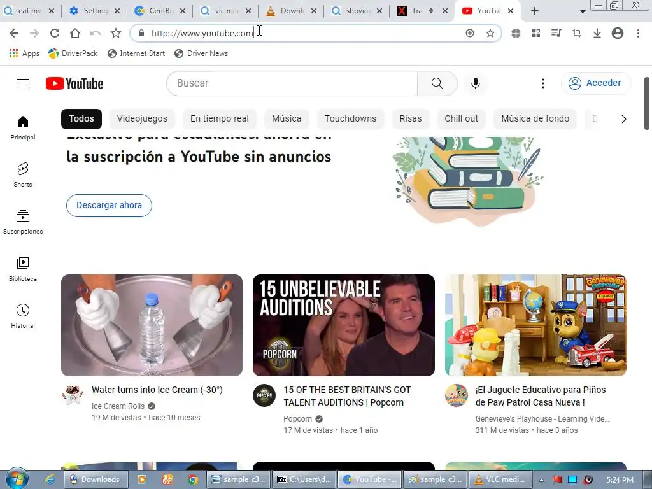Open the Internet Start bookmark
The image size is (652, 489).
[x=136, y=53]
